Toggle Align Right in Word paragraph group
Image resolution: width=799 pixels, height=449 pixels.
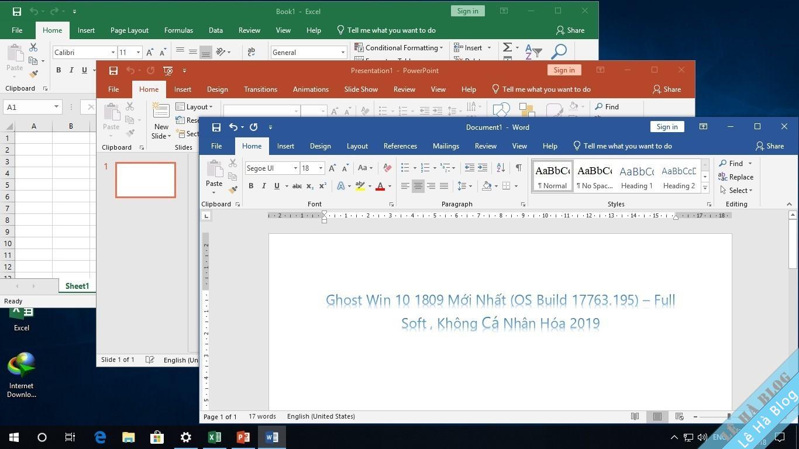tap(431, 186)
